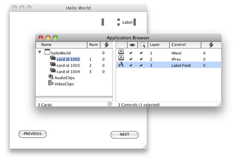
Task: Click script column icon in cards pane header
Action: pos(106,44)
